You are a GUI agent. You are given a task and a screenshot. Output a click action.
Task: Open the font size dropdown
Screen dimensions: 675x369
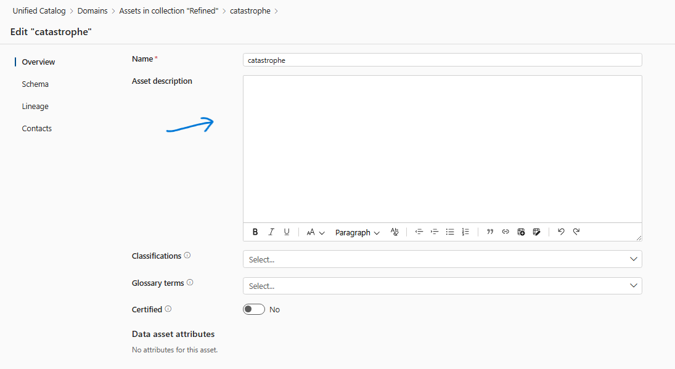pyautogui.click(x=315, y=232)
